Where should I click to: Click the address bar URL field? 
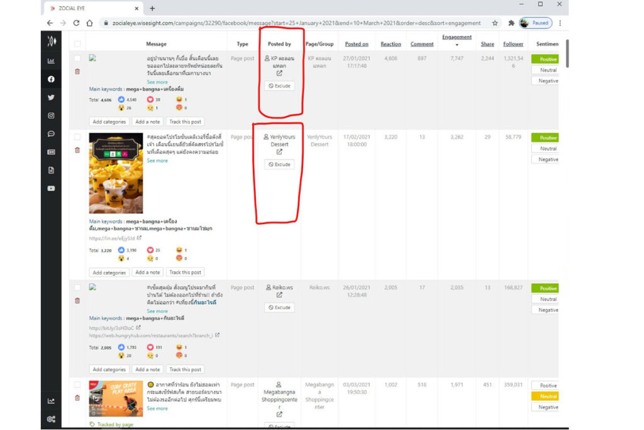(x=296, y=23)
